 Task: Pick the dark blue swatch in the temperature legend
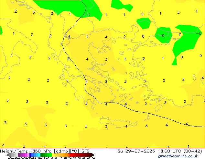30,155
